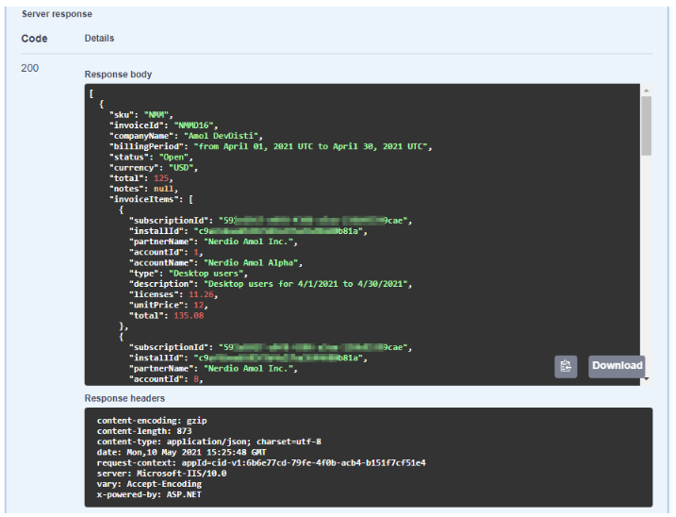
Task: Click the "Details" column header
Action: (x=99, y=38)
